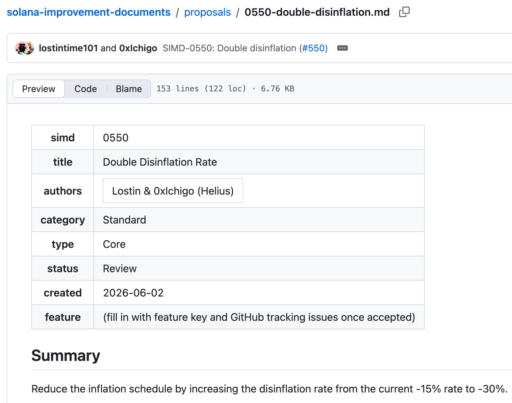Visit the 0xIchigo author profile link

[138, 48]
